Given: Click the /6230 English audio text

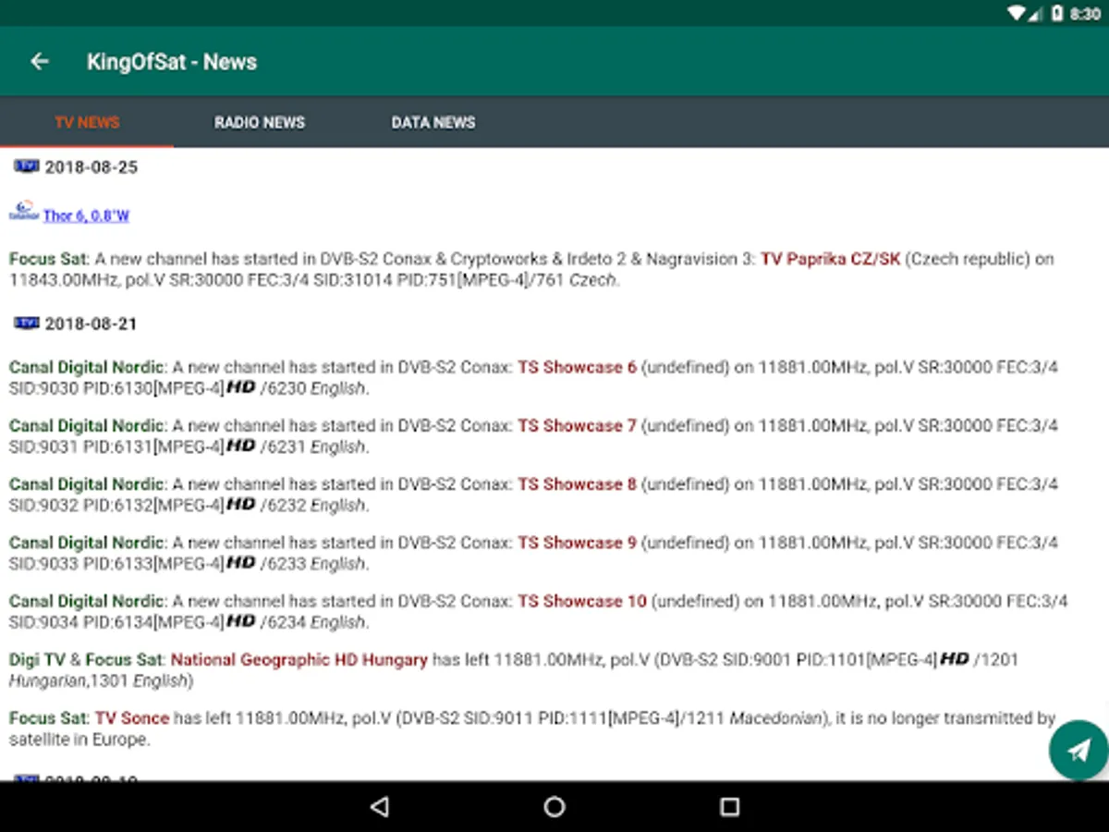Looking at the screenshot, I should pyautogui.click(x=313, y=388).
